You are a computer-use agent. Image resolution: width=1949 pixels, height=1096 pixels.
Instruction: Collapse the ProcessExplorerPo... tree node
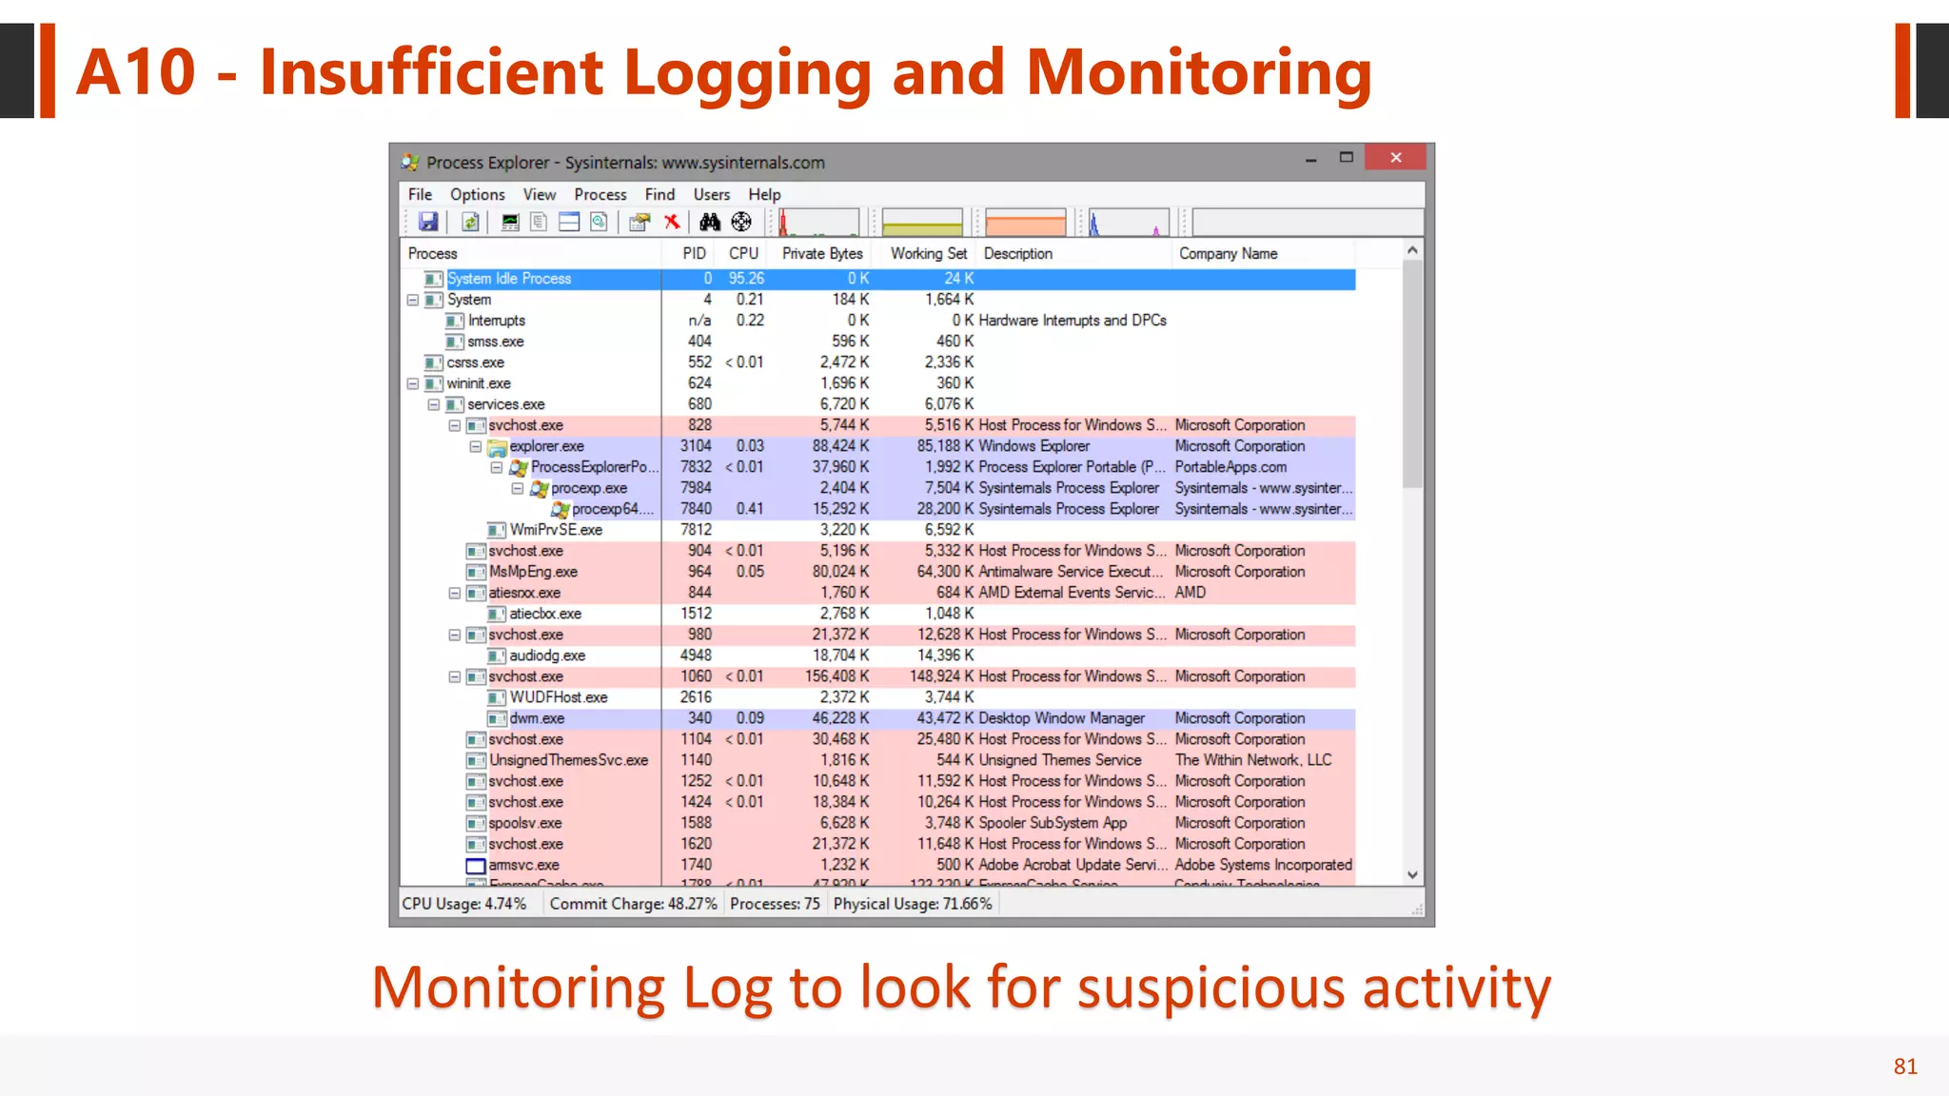pyautogui.click(x=497, y=467)
